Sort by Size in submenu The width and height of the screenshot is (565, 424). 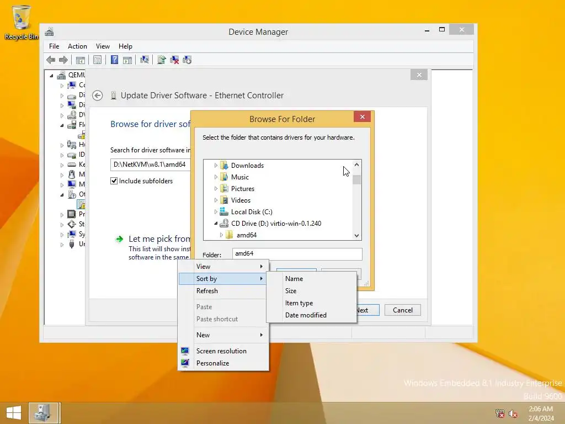[x=312, y=291]
